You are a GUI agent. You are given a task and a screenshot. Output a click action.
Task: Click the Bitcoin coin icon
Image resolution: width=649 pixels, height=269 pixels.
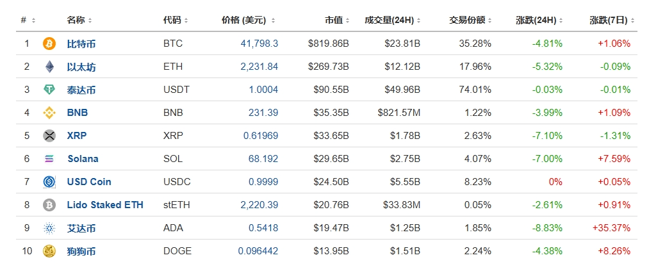[49, 44]
